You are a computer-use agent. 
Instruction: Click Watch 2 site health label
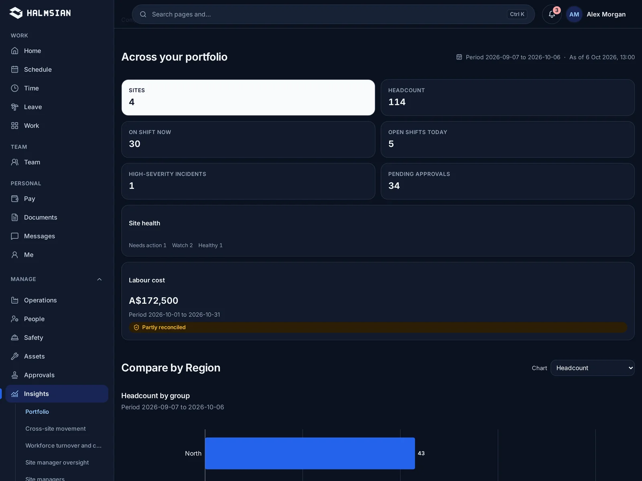(x=182, y=245)
